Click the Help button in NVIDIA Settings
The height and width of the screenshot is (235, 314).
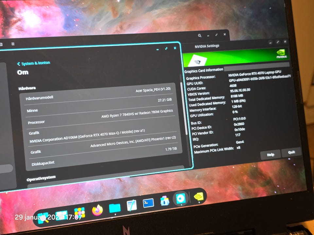point(270,154)
